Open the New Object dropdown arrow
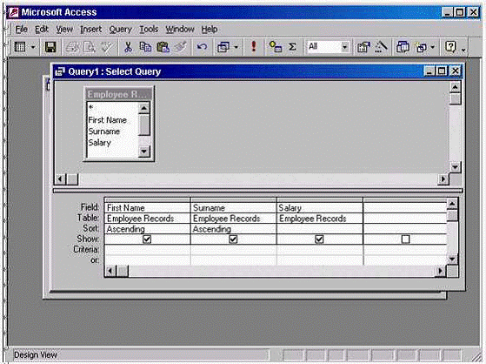This screenshot has width=486, height=364. pos(432,47)
